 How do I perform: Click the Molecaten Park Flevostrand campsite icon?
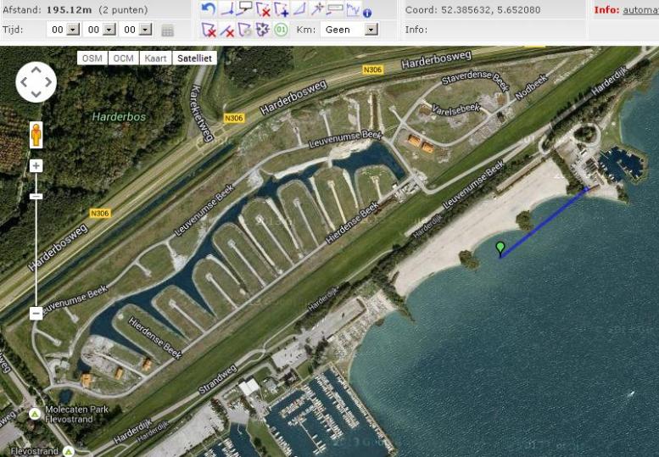pyautogui.click(x=35, y=414)
